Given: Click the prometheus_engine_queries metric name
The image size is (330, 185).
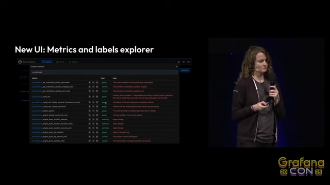Looking at the screenshot, I should point(43,111).
